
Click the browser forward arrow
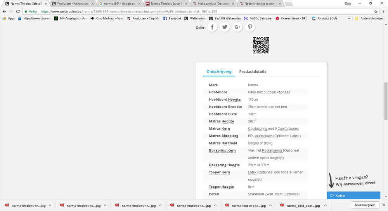11,11
